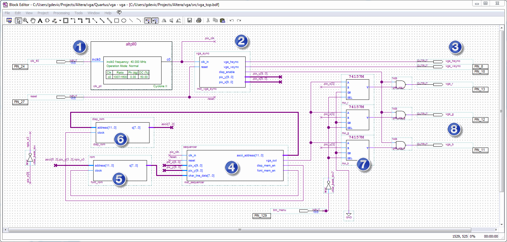Select the vga_sync block

click(x=223, y=72)
